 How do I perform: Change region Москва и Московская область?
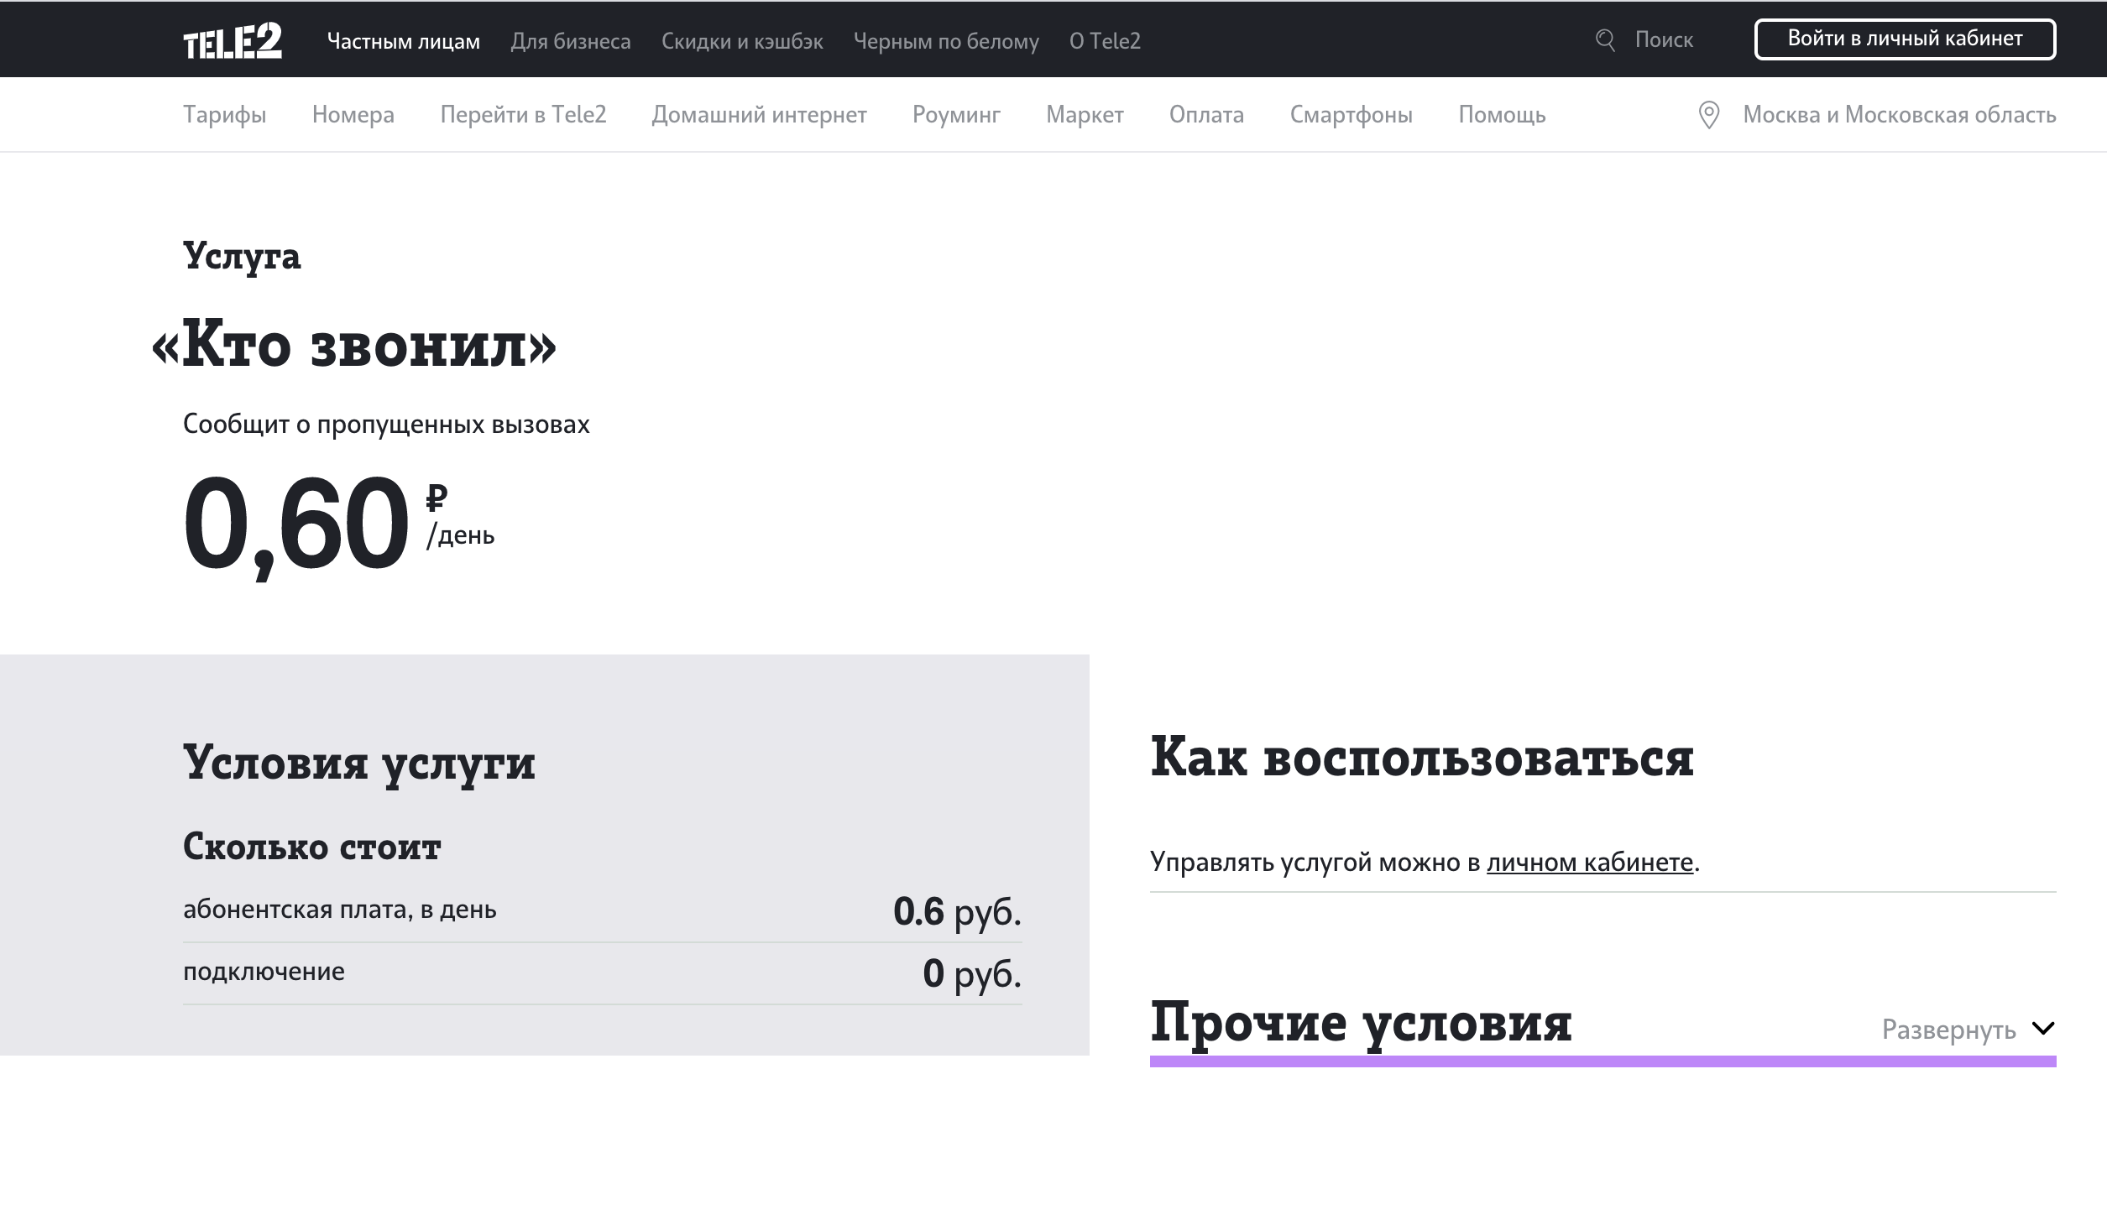click(1899, 115)
